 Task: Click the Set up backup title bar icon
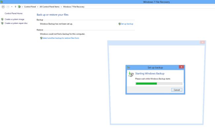tap(128, 67)
